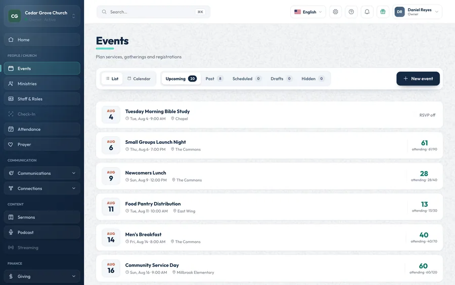Select the Past tab
The height and width of the screenshot is (285, 455).
[214, 79]
